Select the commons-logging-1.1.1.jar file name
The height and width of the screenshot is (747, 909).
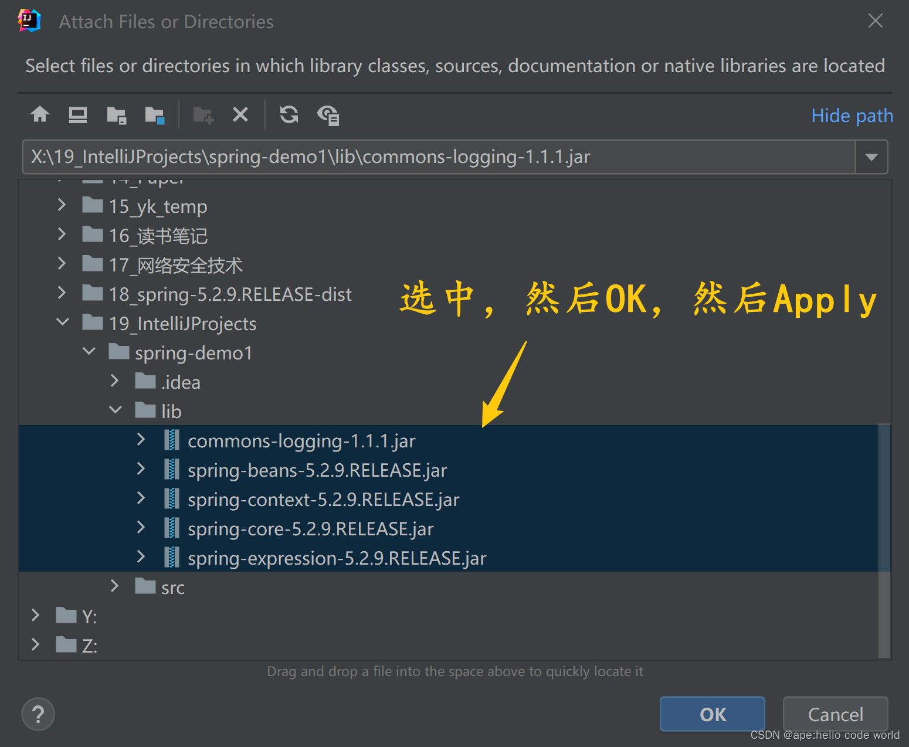coord(301,441)
